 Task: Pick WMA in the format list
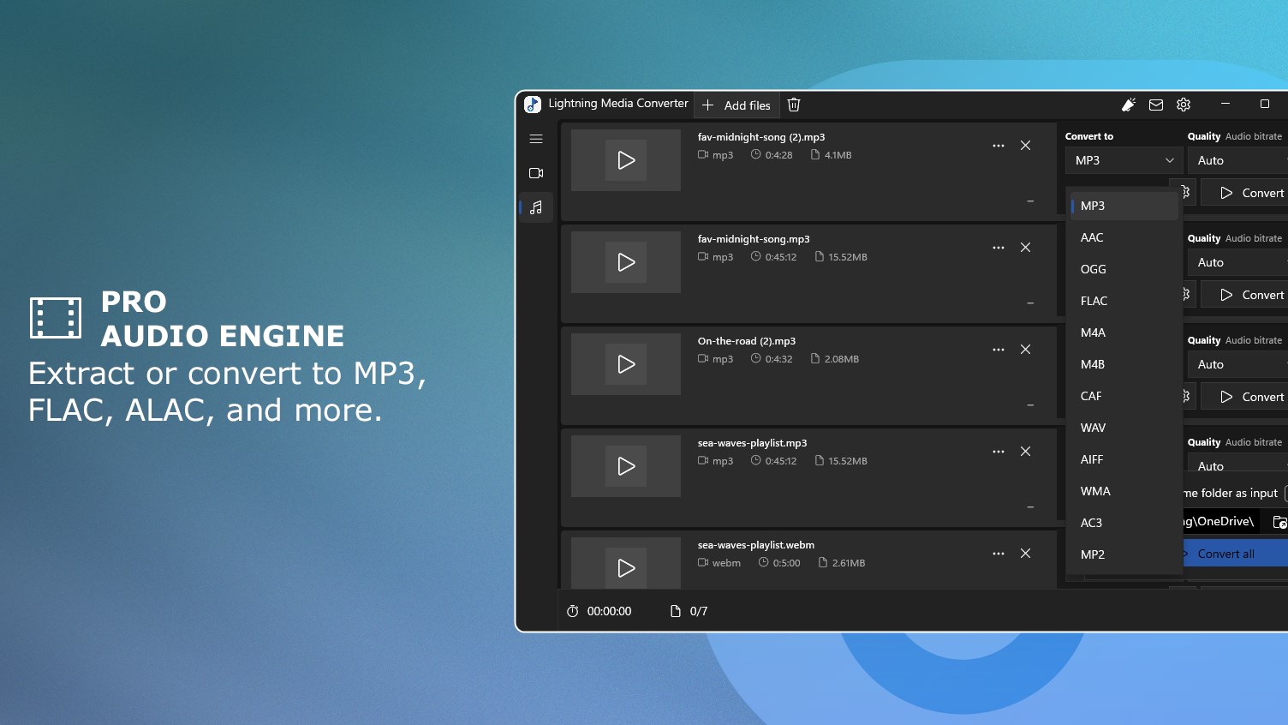[x=1124, y=491]
